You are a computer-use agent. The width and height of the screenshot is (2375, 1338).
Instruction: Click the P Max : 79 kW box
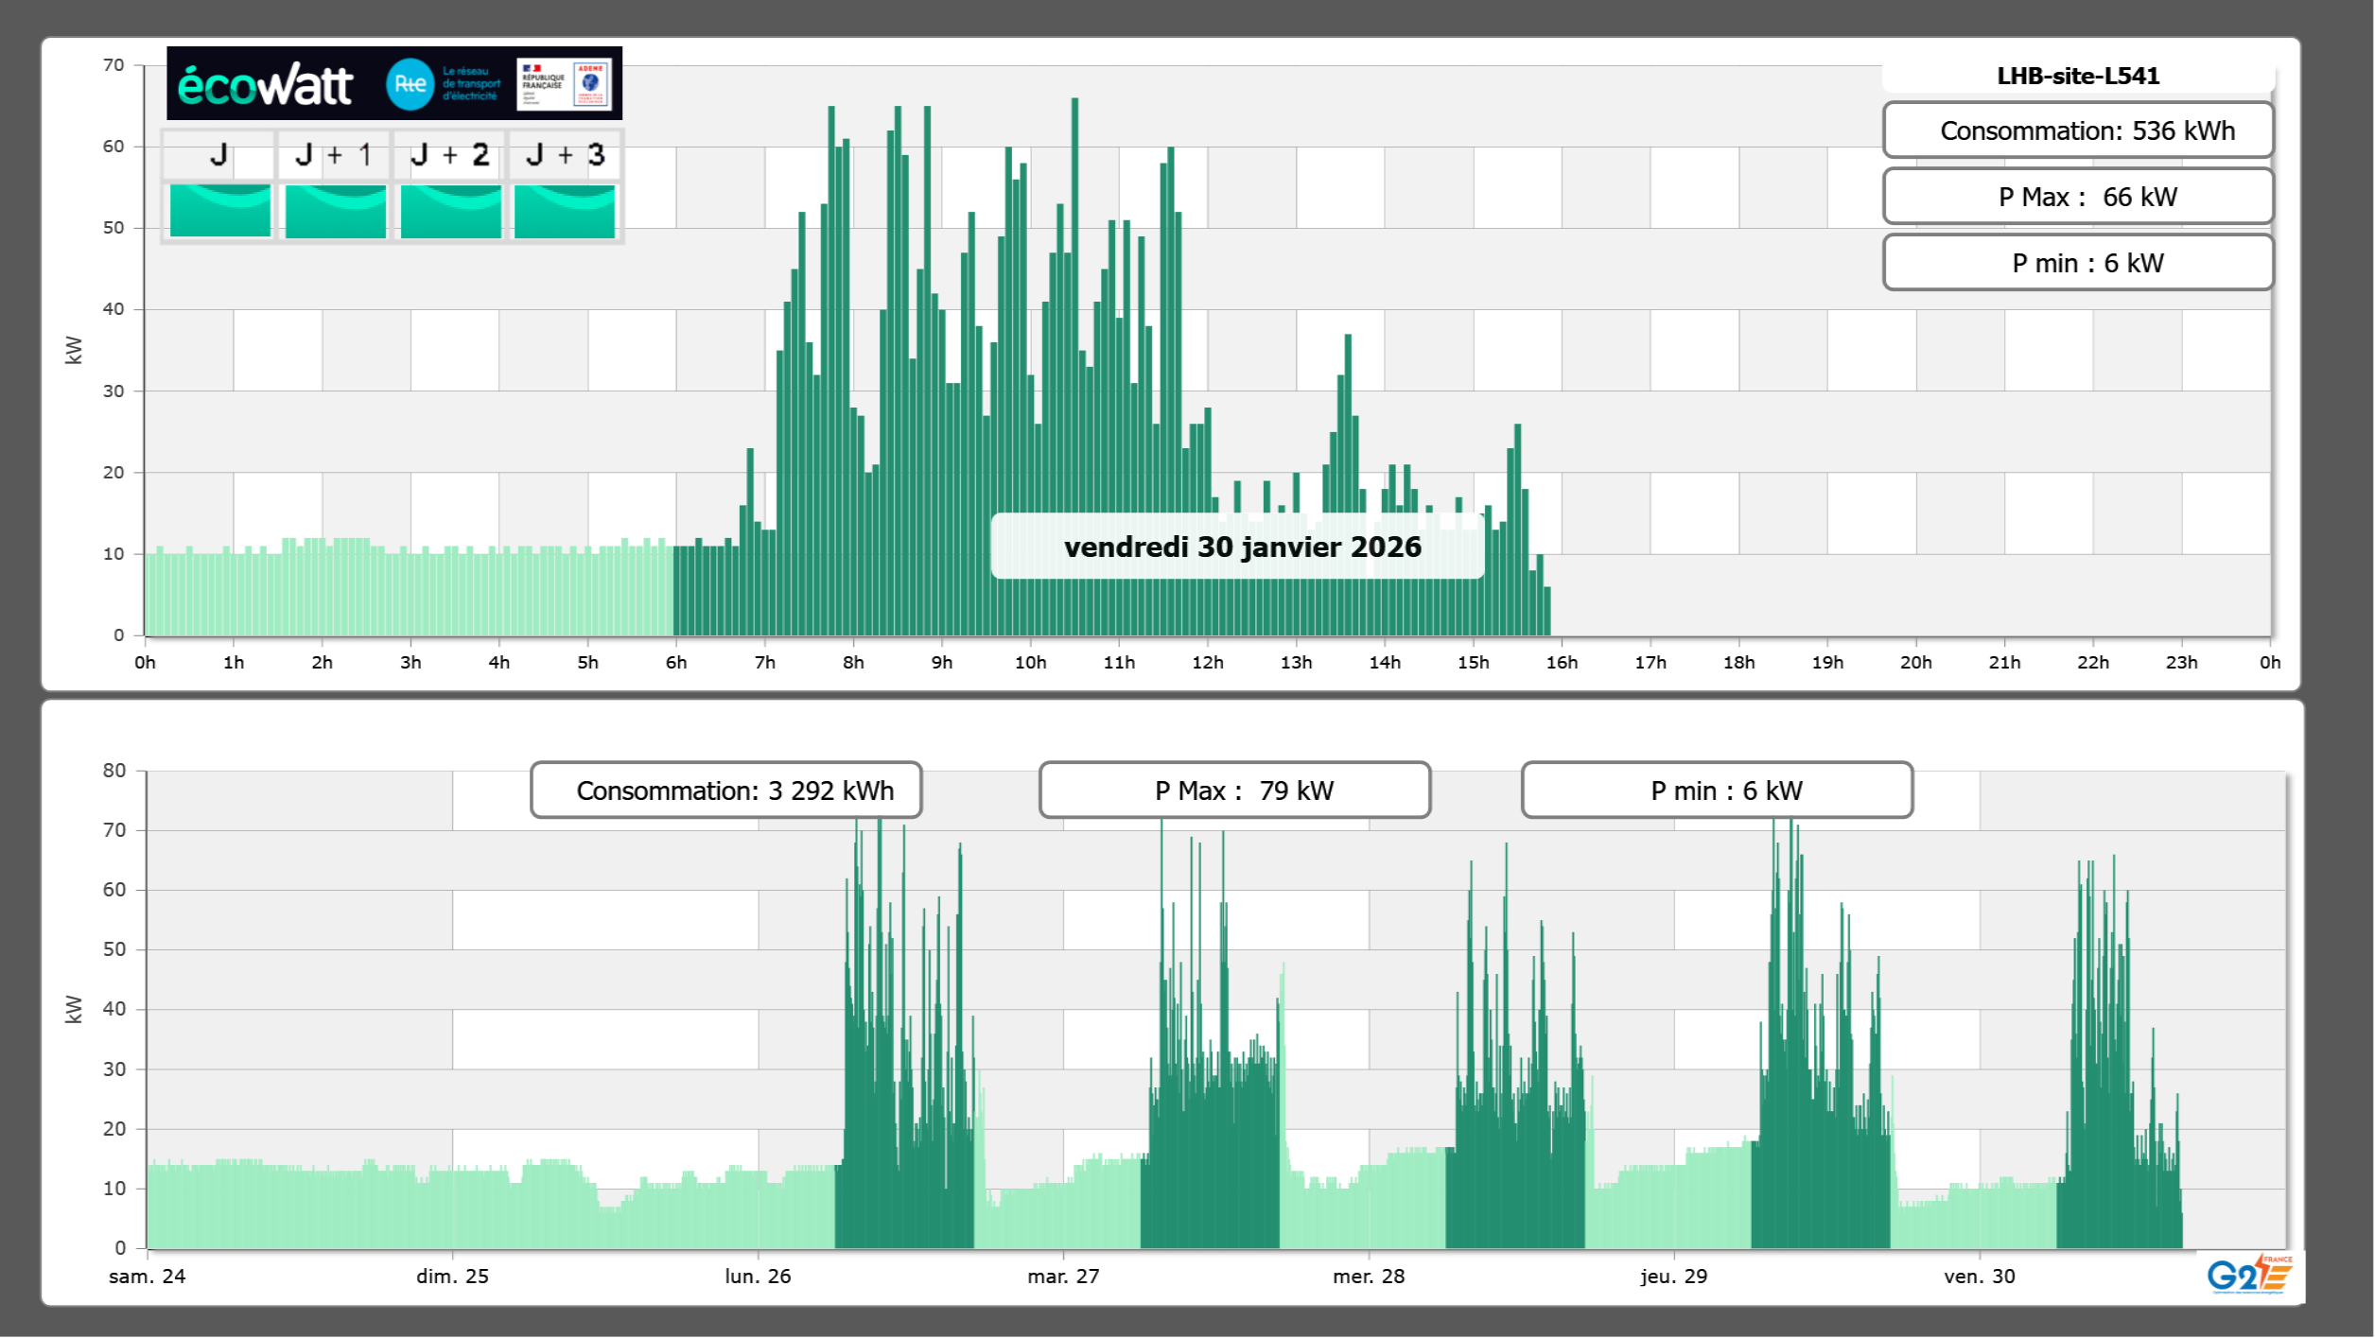click(1234, 791)
